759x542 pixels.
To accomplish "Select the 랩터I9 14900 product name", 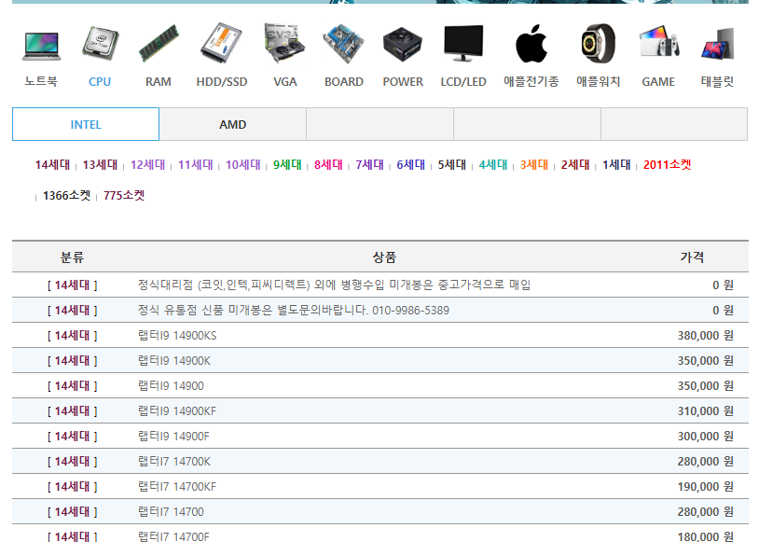I will (x=171, y=386).
